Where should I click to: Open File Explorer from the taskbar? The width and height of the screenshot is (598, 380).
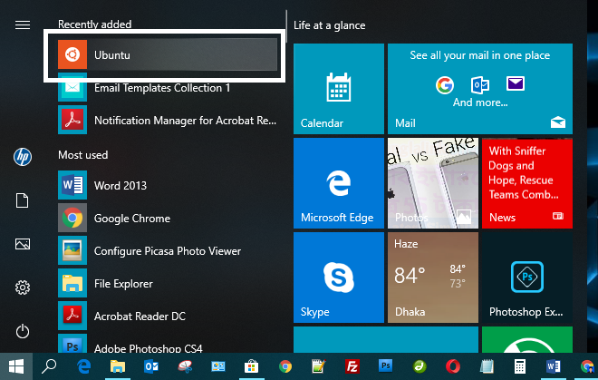pos(118,366)
